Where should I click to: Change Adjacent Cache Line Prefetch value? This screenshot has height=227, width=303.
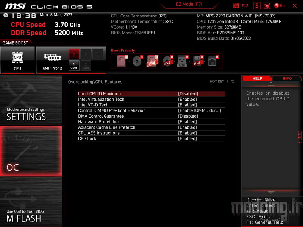tap(187, 127)
